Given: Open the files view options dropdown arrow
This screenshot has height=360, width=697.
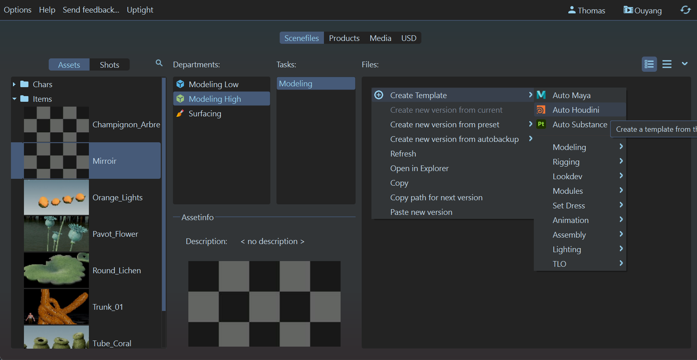Looking at the screenshot, I should pos(684,64).
